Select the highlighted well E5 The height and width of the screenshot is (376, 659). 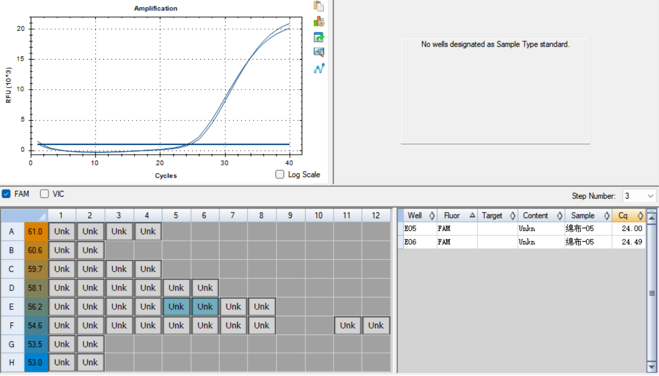[x=176, y=306]
